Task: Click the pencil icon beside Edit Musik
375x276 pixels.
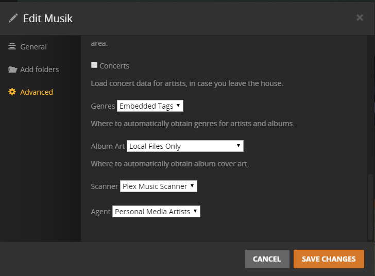Action: click(13, 19)
